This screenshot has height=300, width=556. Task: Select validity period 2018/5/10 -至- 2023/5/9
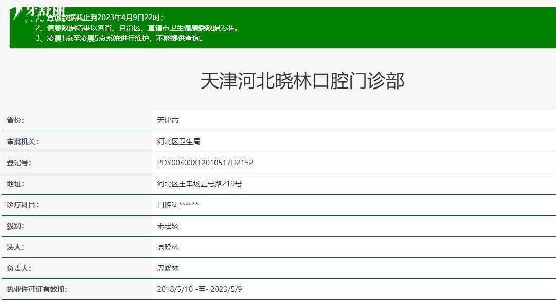(x=200, y=289)
